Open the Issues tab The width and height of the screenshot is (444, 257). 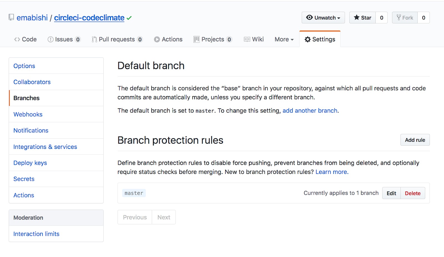(x=64, y=39)
